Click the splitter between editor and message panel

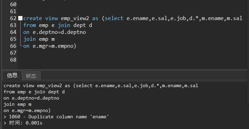point(124,70)
